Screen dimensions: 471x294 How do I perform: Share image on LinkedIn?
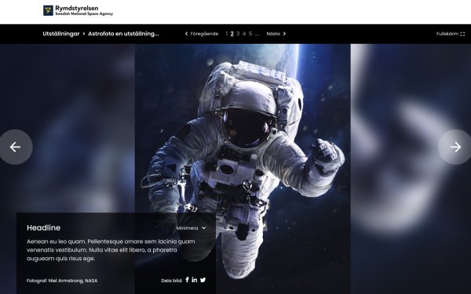pos(195,280)
